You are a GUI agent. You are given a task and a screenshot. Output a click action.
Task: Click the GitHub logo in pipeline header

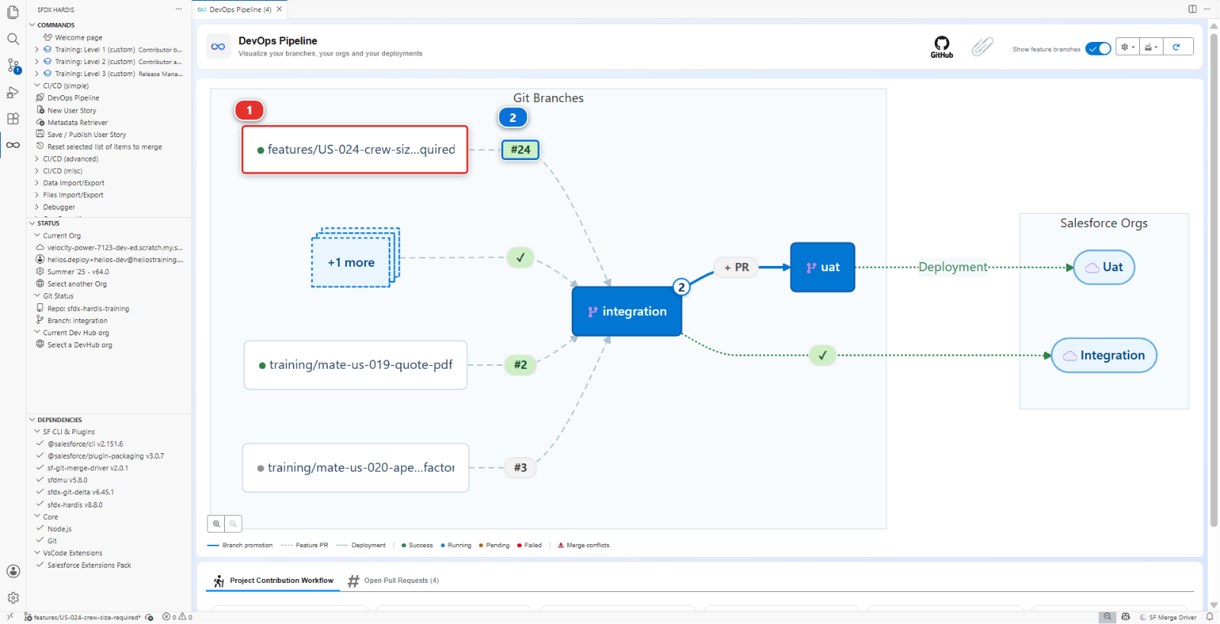[x=942, y=46]
